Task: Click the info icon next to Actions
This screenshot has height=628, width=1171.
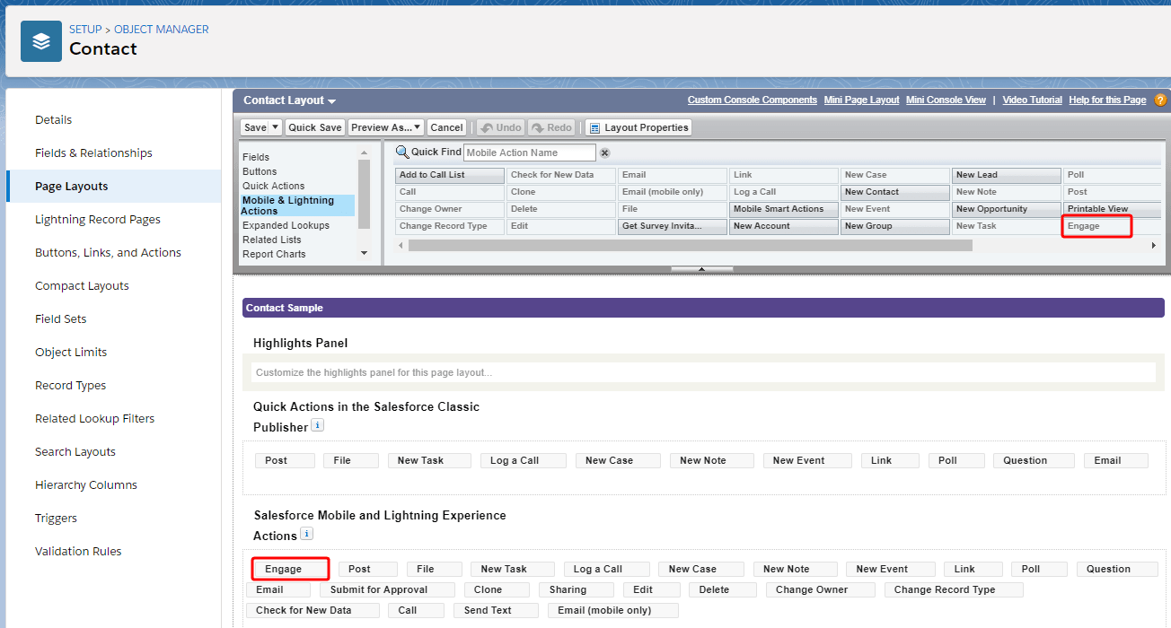Action: coord(306,534)
